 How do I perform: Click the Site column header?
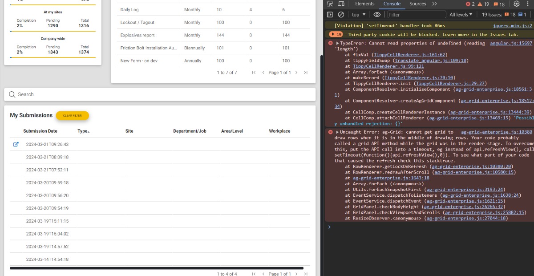pyautogui.click(x=129, y=131)
